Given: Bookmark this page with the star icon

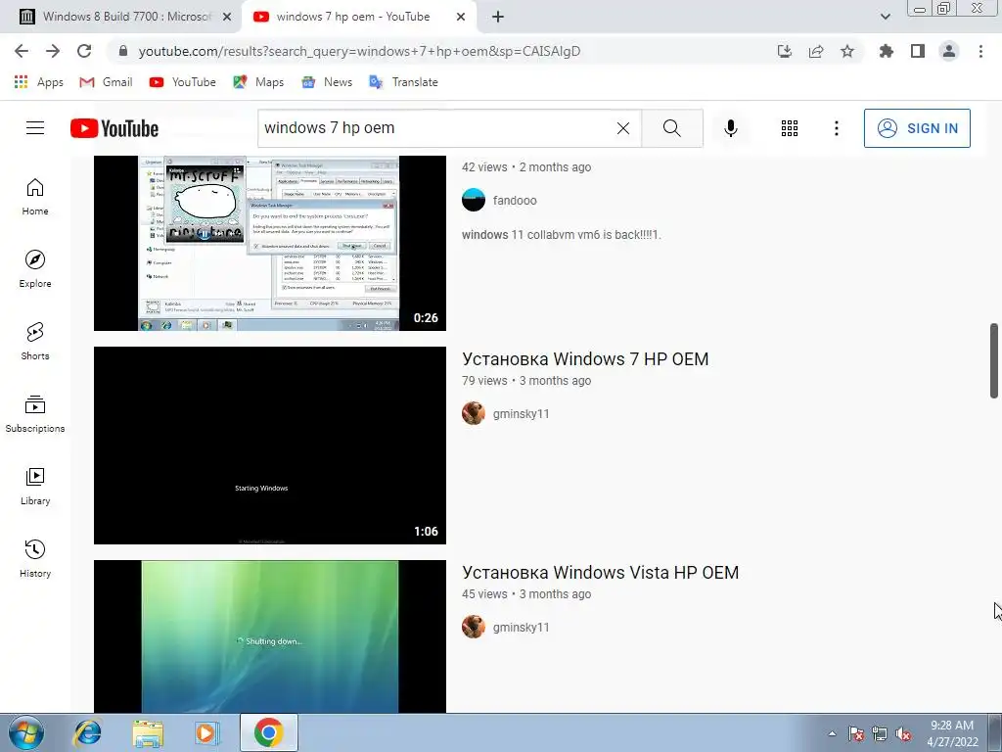Looking at the screenshot, I should click(847, 51).
